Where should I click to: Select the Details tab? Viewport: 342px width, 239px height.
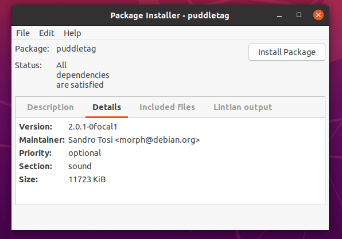click(107, 107)
